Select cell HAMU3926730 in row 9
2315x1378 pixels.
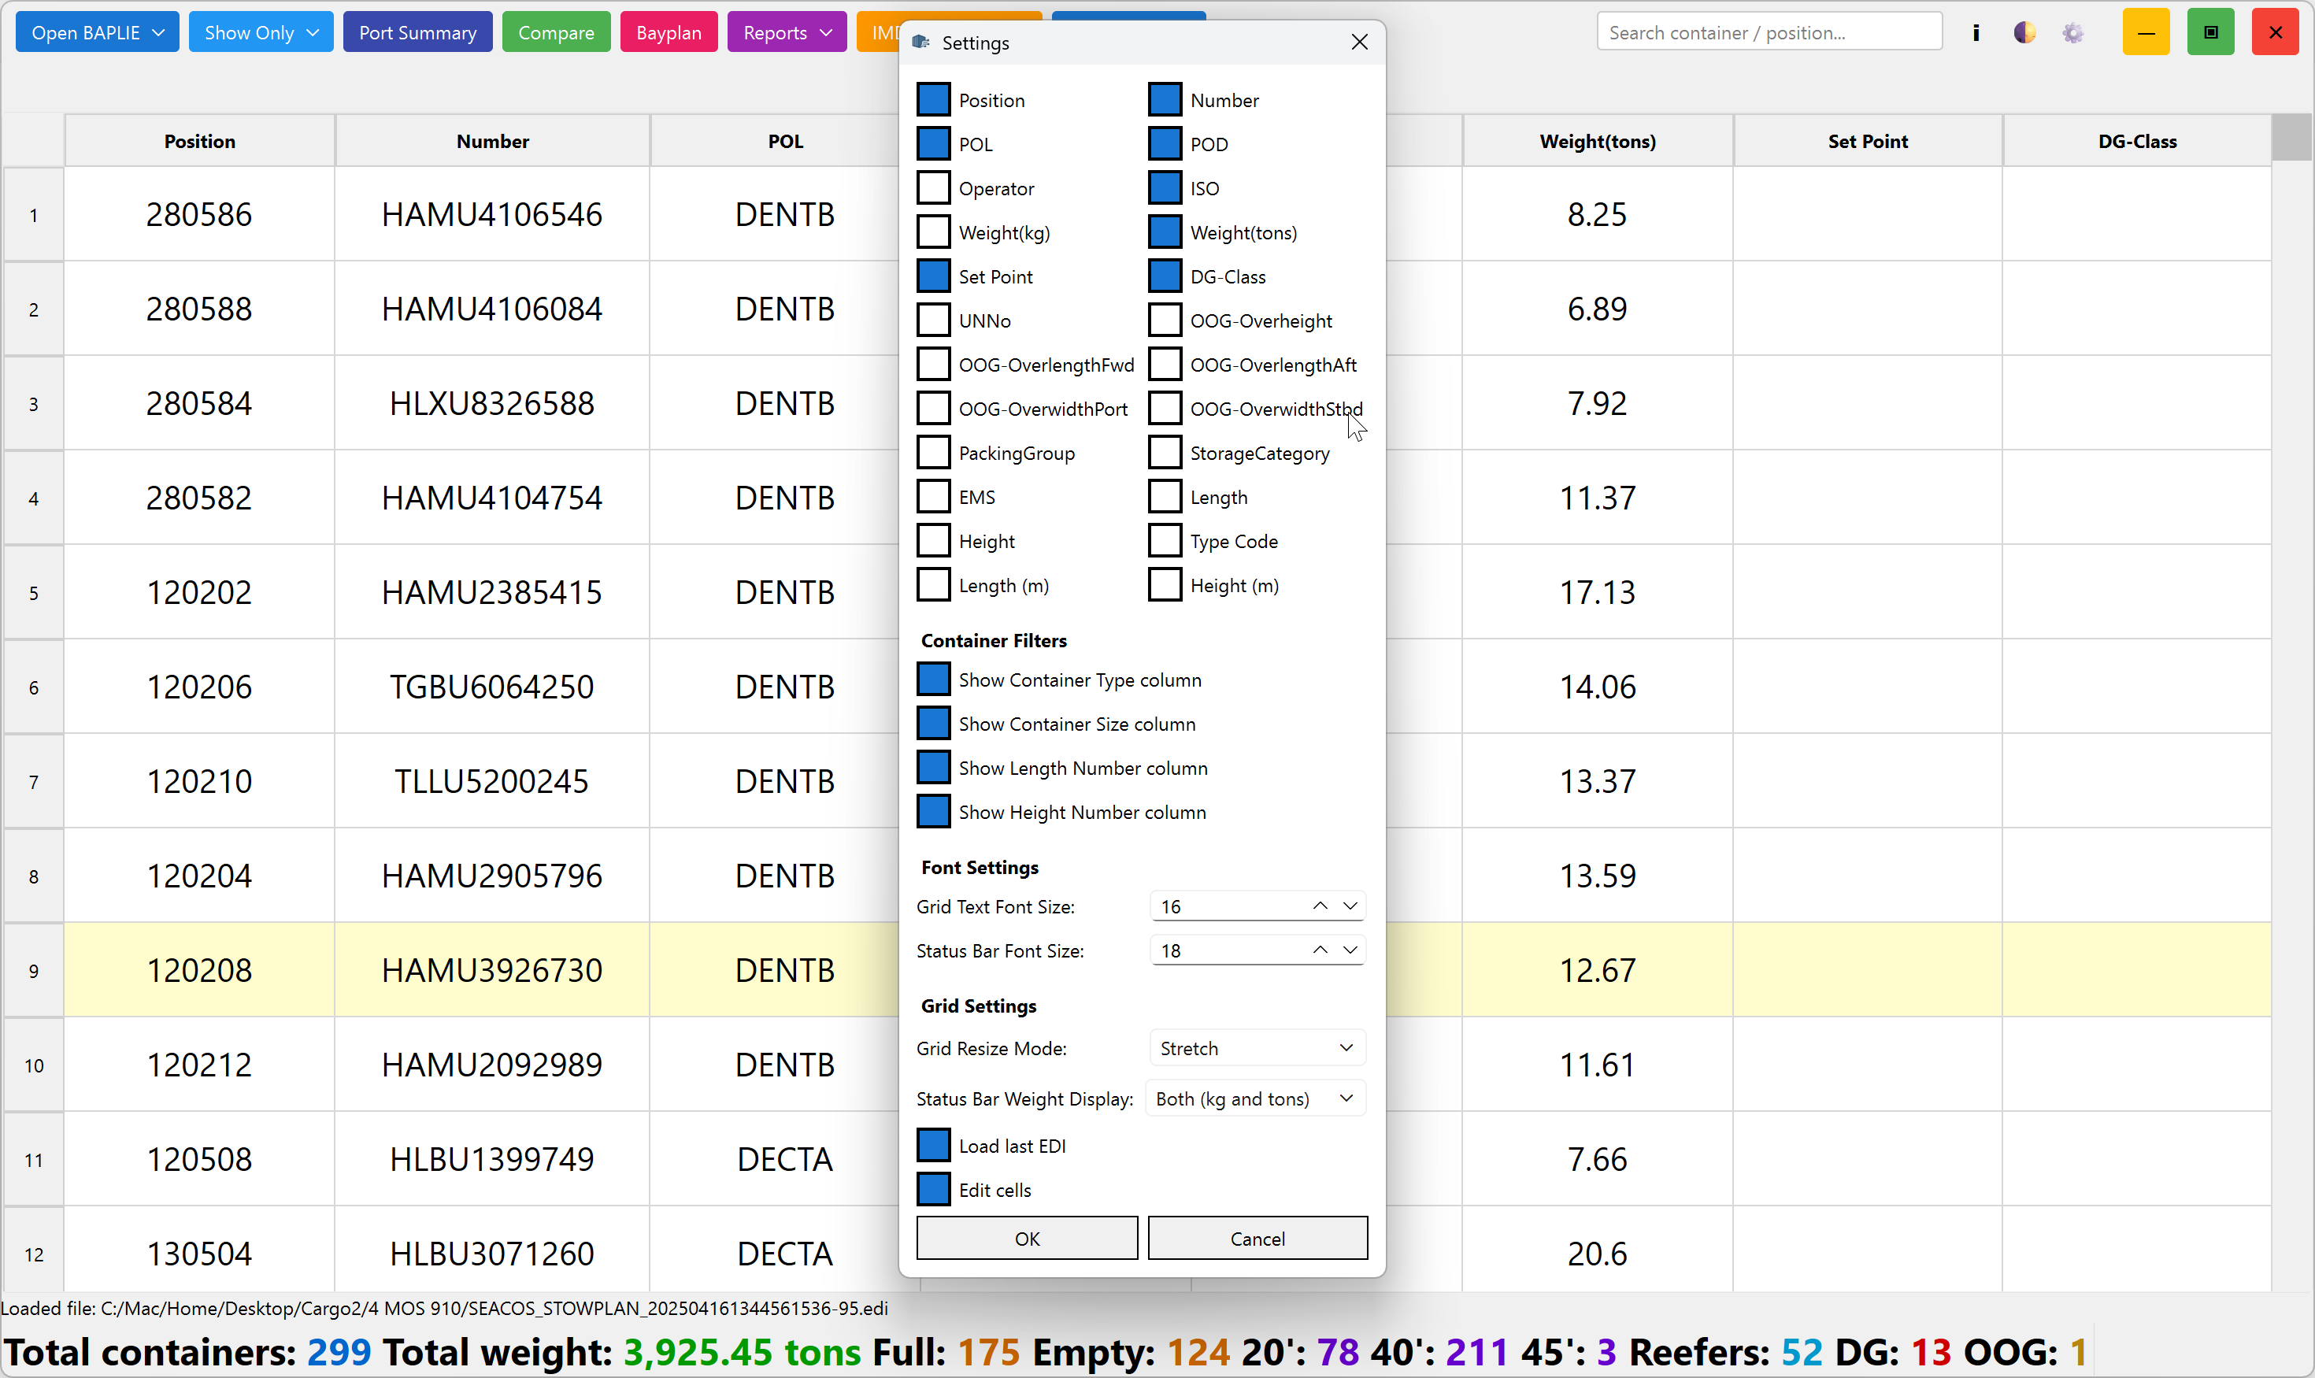point(492,970)
